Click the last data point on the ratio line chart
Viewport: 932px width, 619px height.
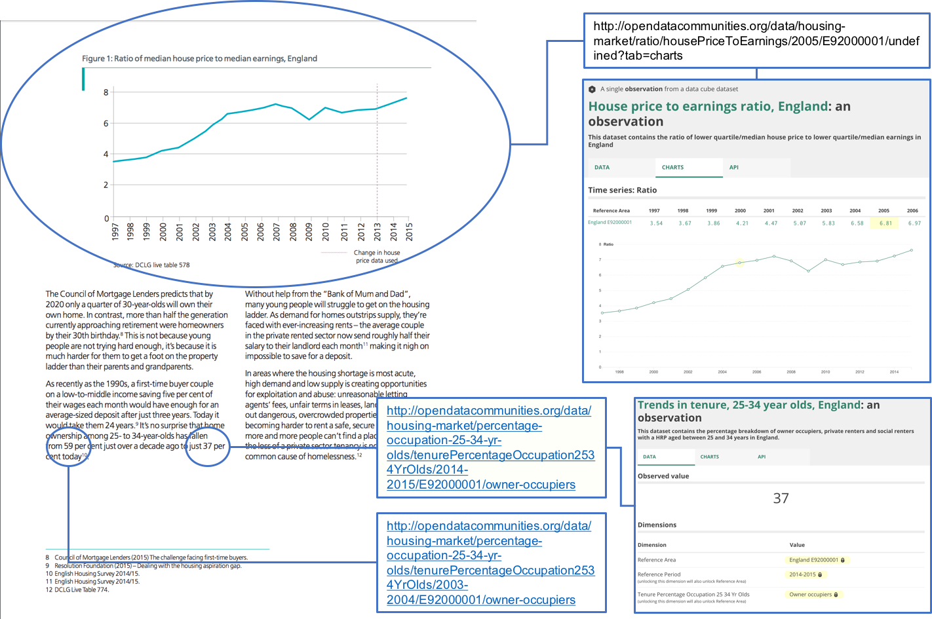(x=911, y=250)
